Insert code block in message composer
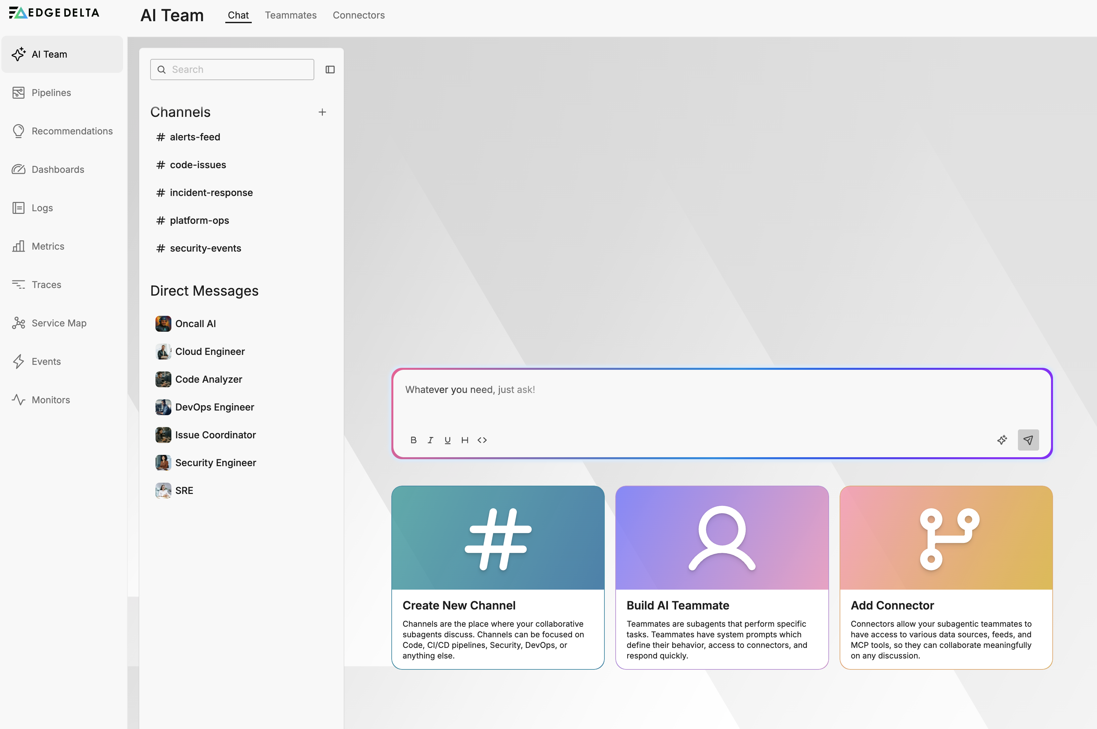 pos(482,440)
